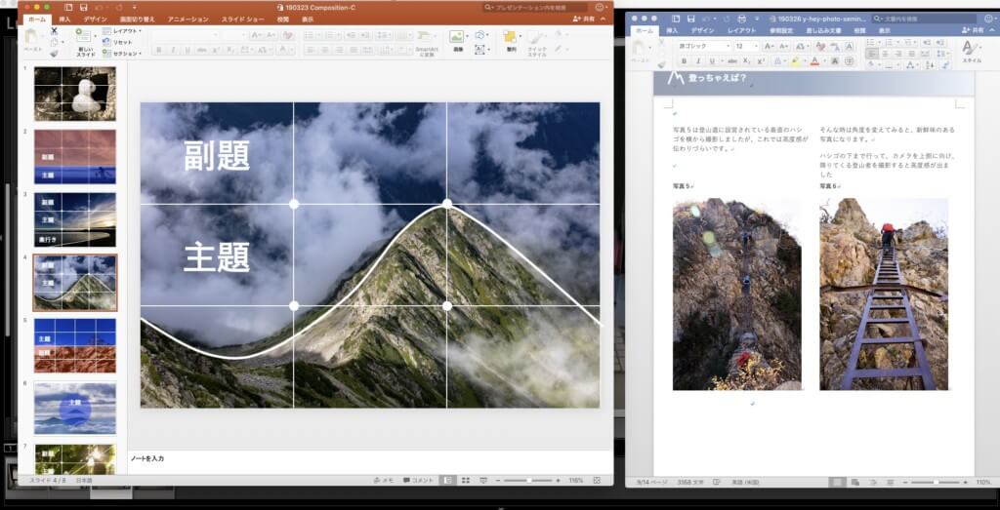The width and height of the screenshot is (1000, 510).
Task: Click the PowerPoint presentation search field
Action: point(536,7)
